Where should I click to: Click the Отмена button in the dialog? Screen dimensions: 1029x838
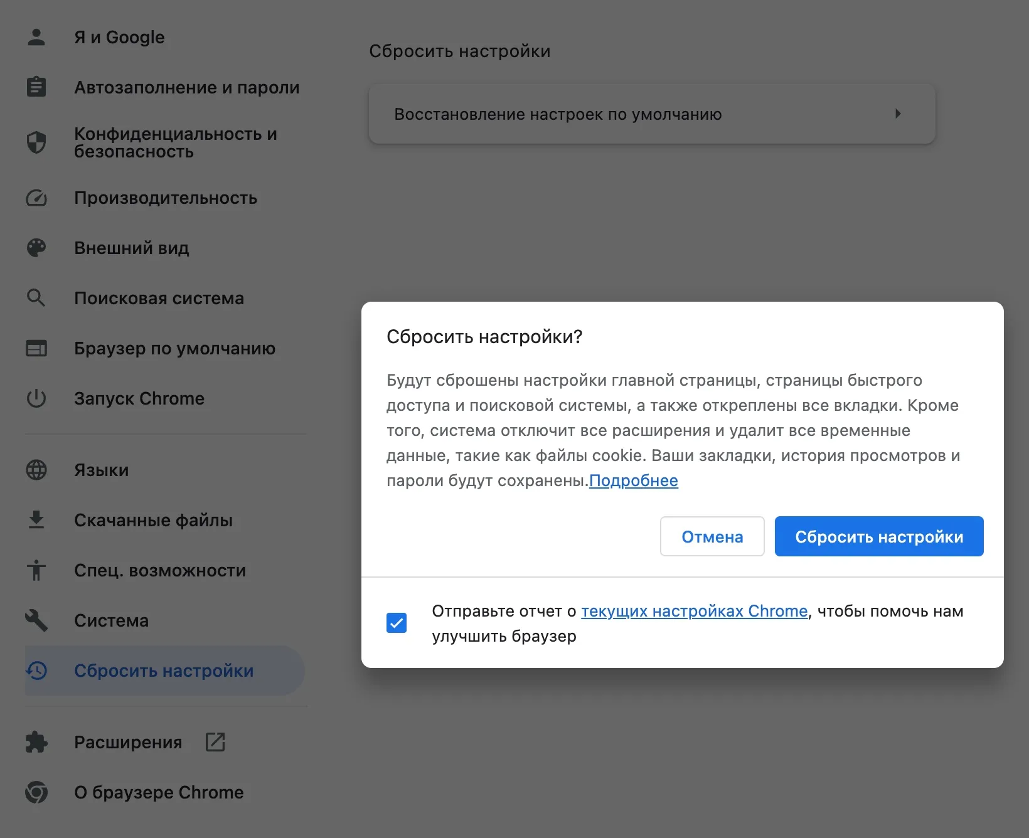pyautogui.click(x=712, y=536)
